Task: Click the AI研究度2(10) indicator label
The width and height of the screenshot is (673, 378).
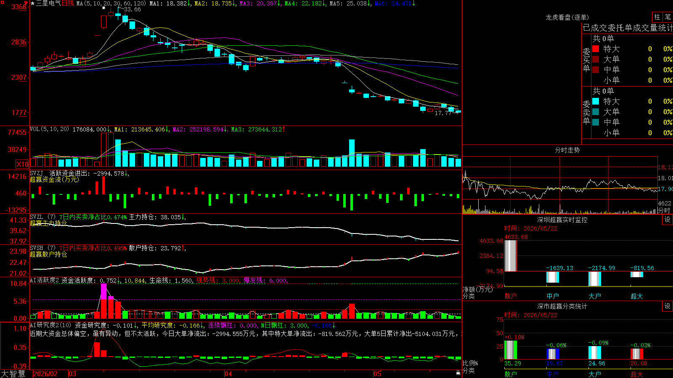Action: click(x=50, y=325)
